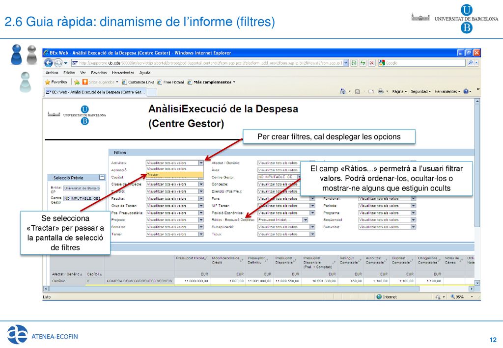Open the Projecte filter dropdown

[201, 220]
